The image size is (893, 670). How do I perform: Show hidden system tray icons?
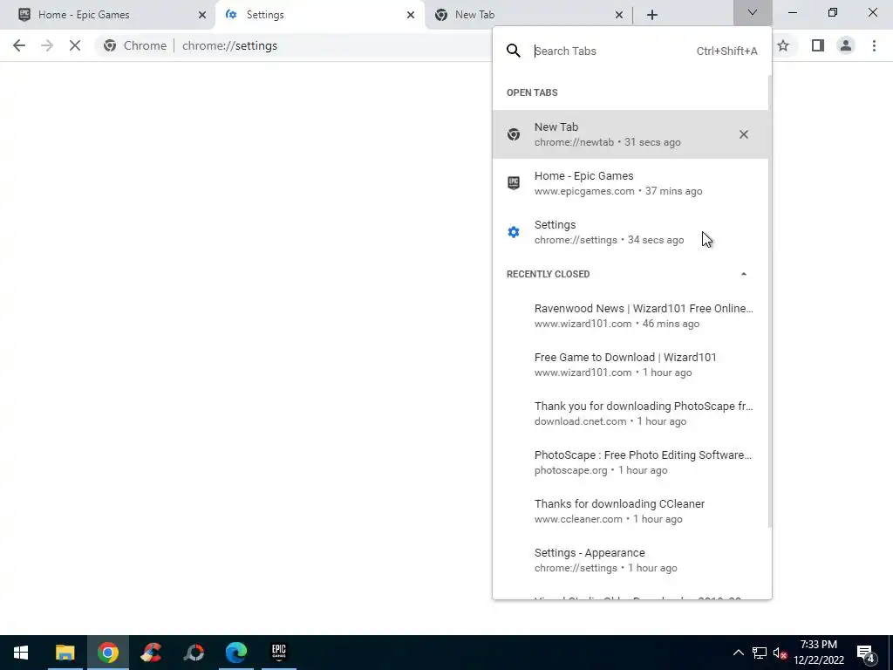coord(738,653)
